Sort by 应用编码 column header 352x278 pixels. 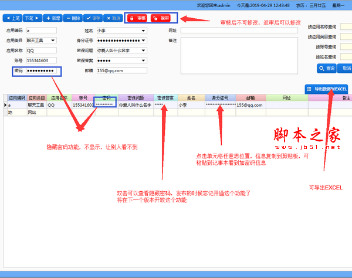(x=17, y=98)
